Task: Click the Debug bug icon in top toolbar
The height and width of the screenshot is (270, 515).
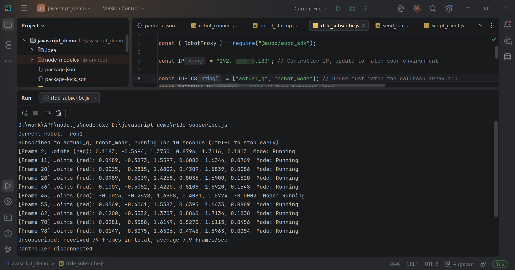Action: 352,9
